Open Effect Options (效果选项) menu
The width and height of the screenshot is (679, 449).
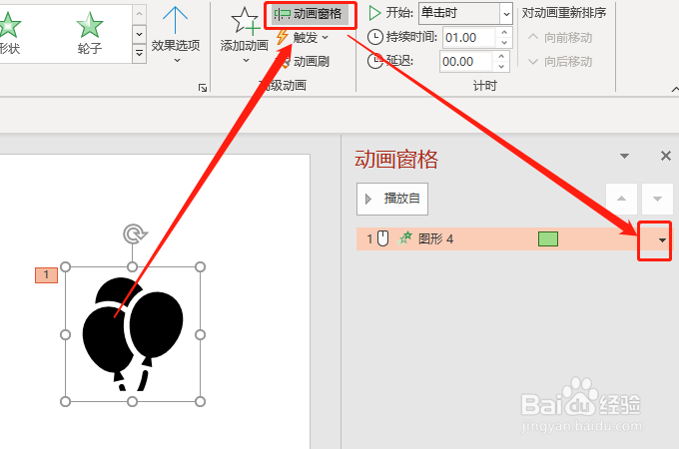click(x=176, y=35)
